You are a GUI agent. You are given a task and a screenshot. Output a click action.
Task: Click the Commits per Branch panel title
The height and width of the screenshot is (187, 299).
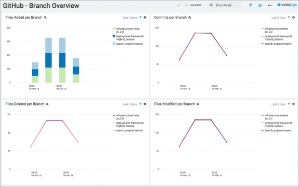point(170,17)
